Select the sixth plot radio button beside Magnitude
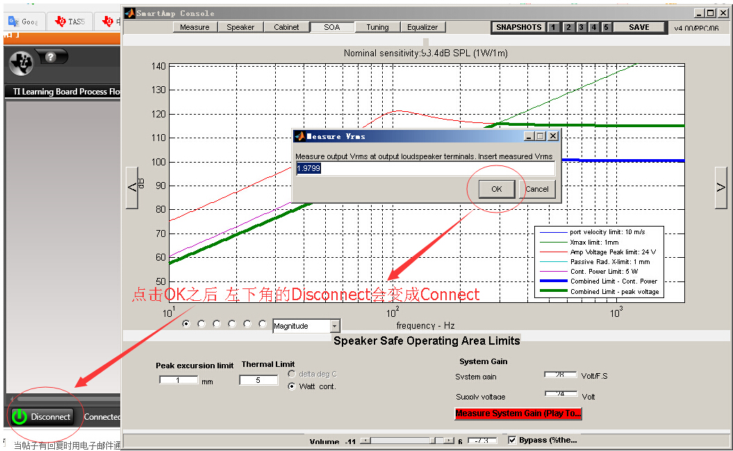 (x=263, y=323)
